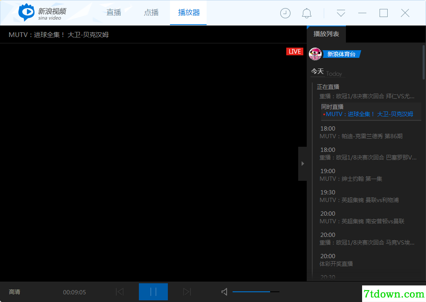Select the 播放器 tab
Viewport: 426px width, 302px height.
pos(189,12)
